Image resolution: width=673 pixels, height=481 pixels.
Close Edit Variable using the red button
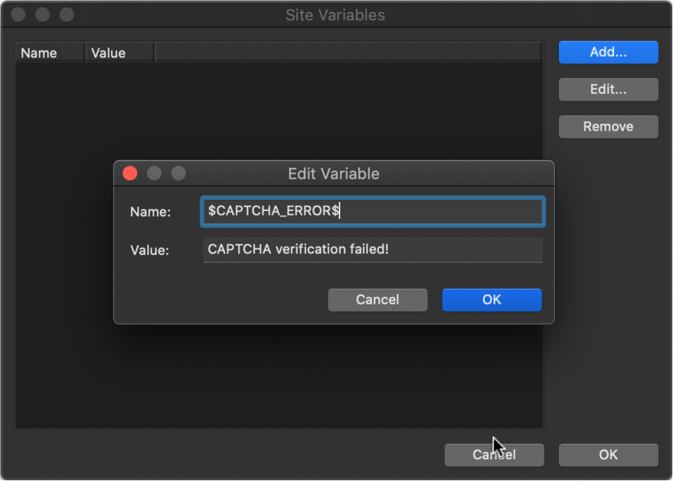pyautogui.click(x=130, y=173)
